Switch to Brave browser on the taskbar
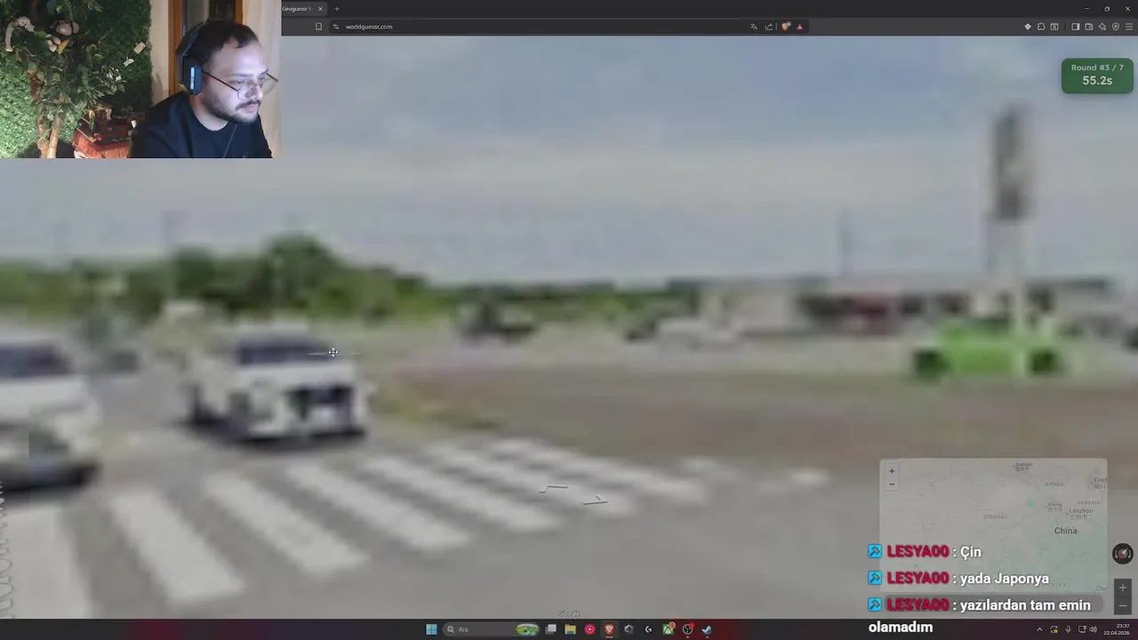This screenshot has width=1138, height=640. tap(609, 629)
